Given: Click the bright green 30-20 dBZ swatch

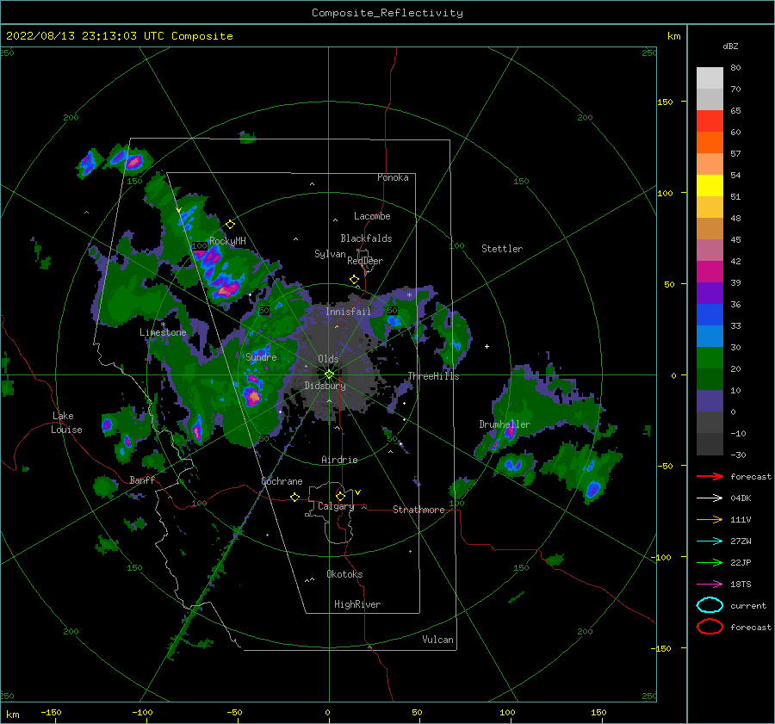Looking at the screenshot, I should click(x=710, y=358).
